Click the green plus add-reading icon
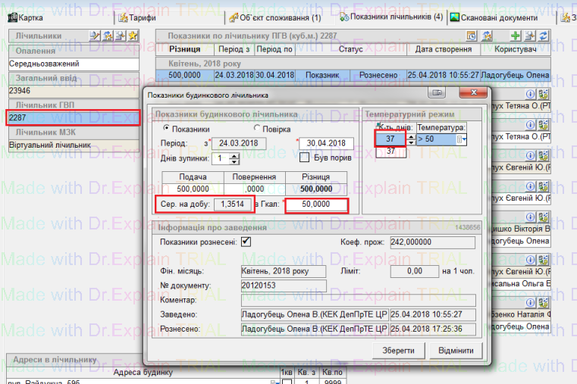Screen dimensions: 577x384 click(516, 36)
